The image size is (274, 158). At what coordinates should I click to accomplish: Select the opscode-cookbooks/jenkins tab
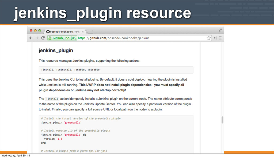click(65, 31)
